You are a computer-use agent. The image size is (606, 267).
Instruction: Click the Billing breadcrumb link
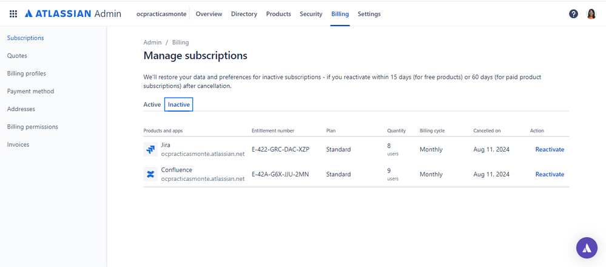click(x=181, y=42)
